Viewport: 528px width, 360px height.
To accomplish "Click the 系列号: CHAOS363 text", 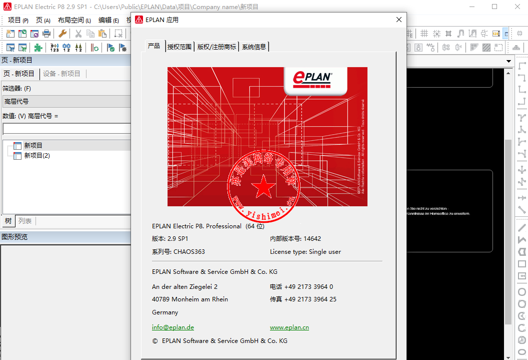I will [178, 252].
